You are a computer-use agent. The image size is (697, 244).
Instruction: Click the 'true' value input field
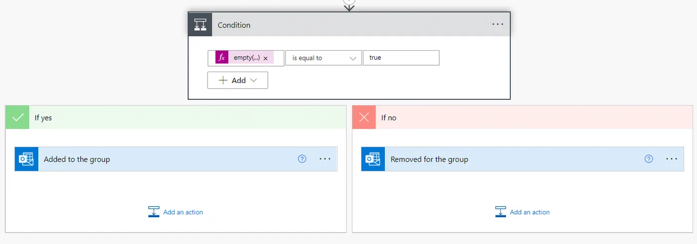point(401,58)
